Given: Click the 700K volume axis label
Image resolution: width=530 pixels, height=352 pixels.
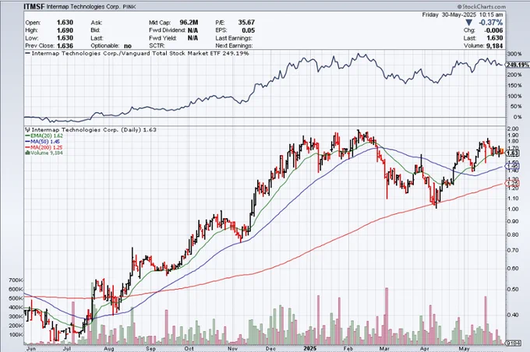Looking at the screenshot, I should pyautogui.click(x=16, y=280).
